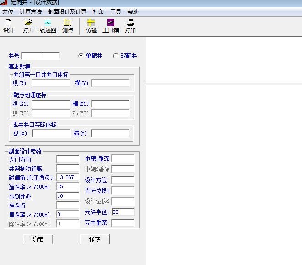
Task: Click the 造斜点 input field
Action: 68,205
